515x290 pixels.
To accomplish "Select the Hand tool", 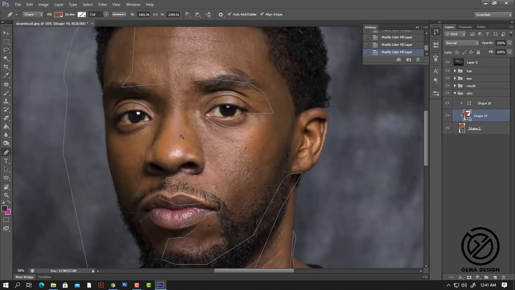I will (6, 187).
